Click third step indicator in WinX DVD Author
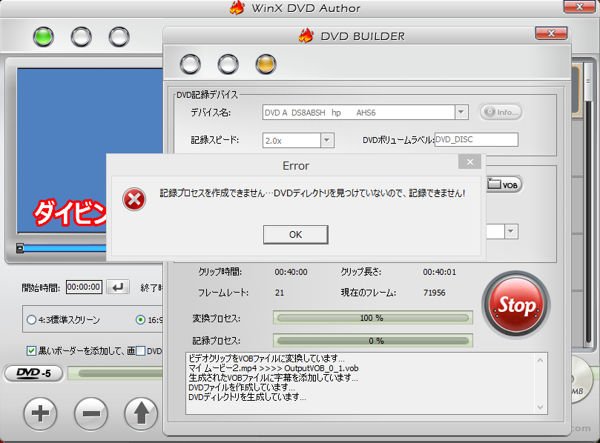This screenshot has height=443, width=600. [x=119, y=37]
